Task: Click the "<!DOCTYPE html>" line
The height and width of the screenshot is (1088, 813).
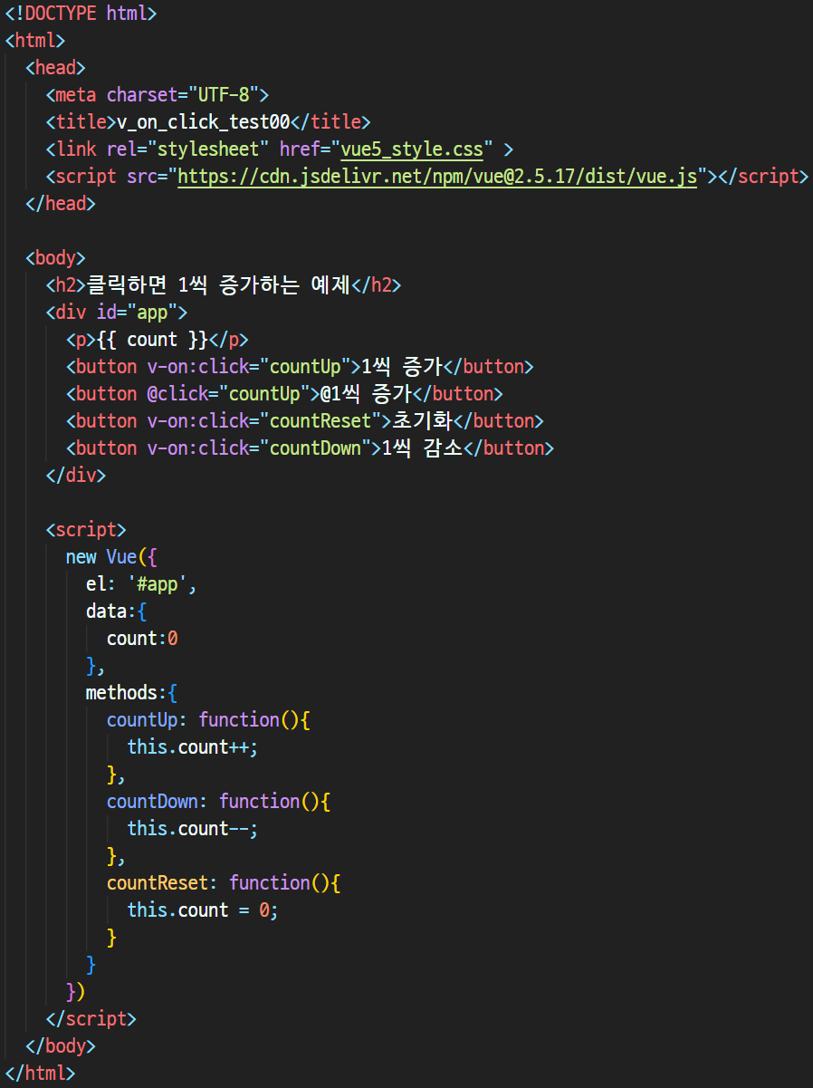Action: coord(81,14)
